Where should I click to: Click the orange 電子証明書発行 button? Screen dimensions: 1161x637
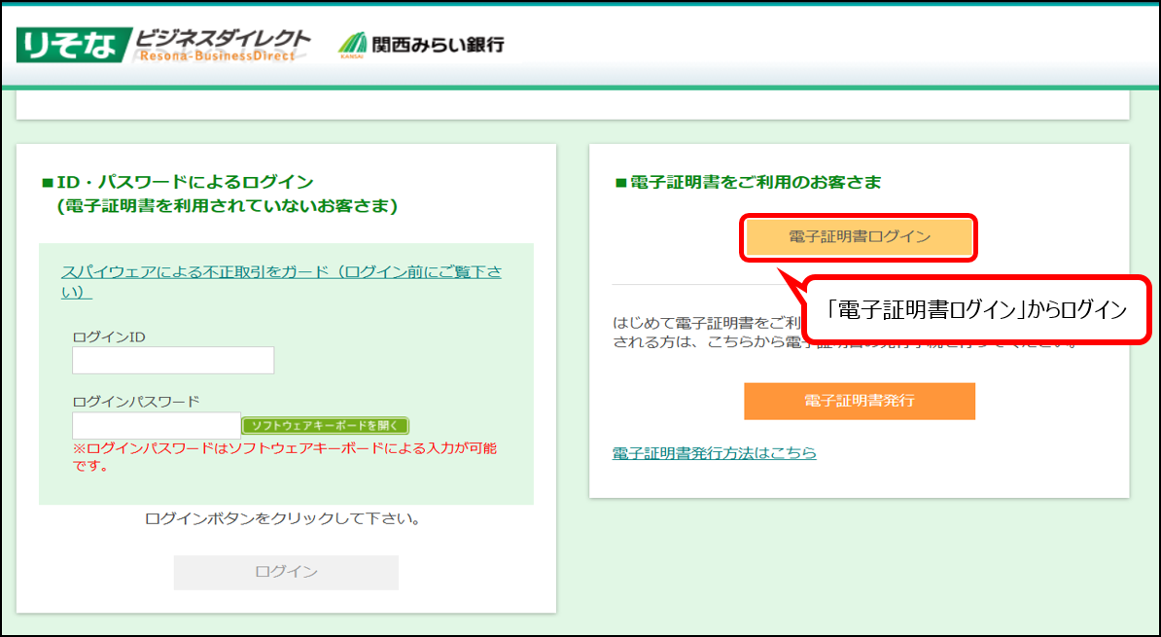[x=859, y=401]
